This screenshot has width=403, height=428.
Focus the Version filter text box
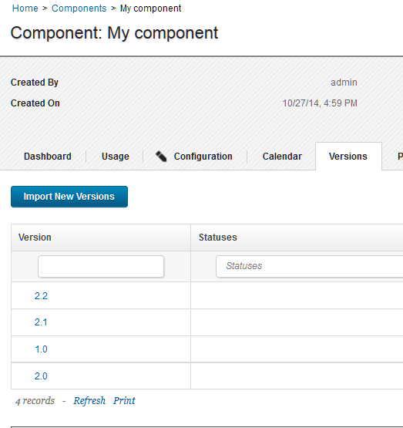[101, 266]
